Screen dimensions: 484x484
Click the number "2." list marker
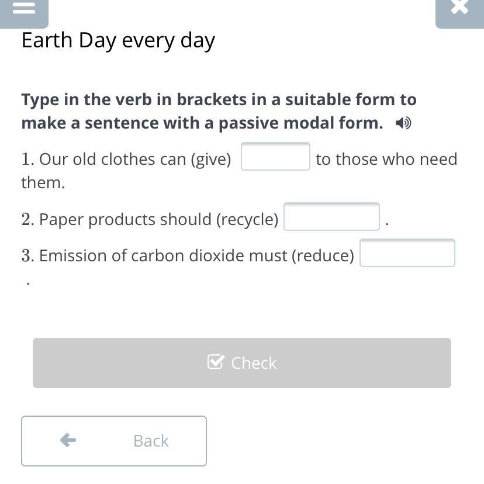27,219
